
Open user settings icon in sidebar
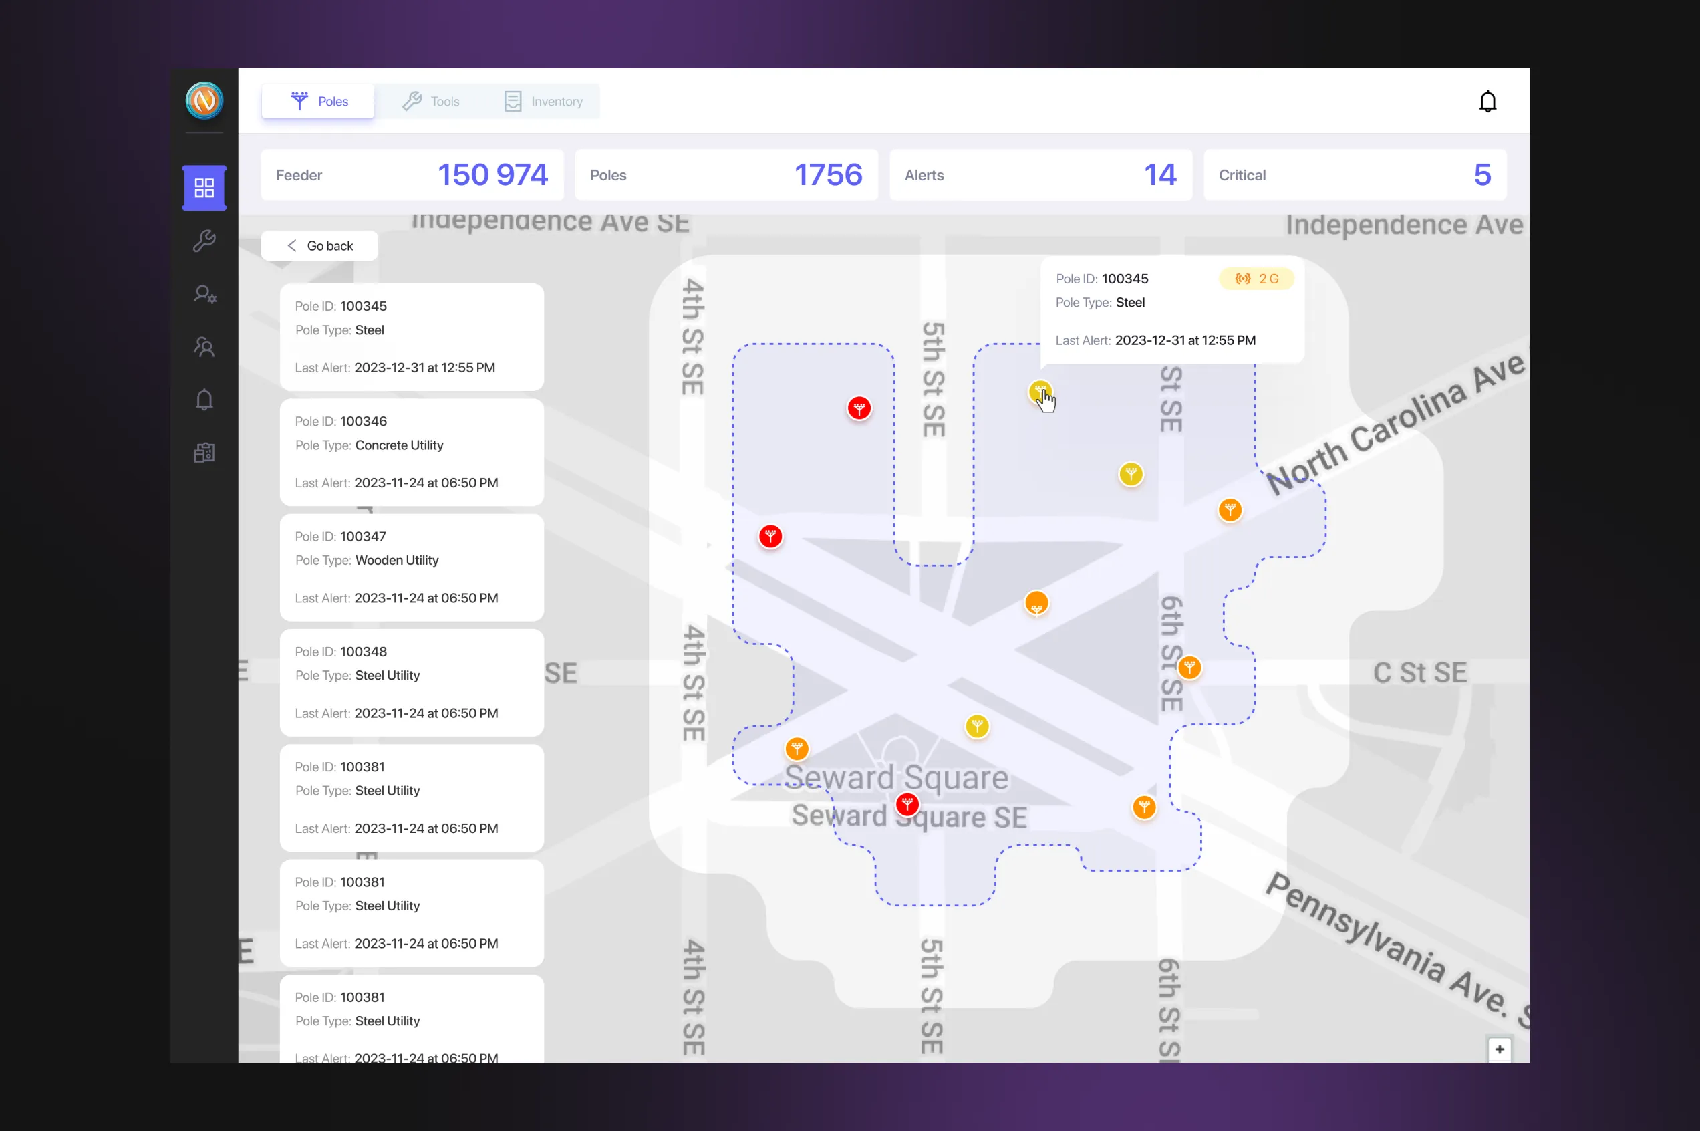(204, 294)
